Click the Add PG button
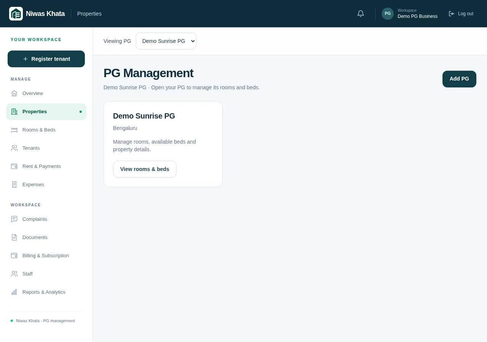The height and width of the screenshot is (342, 487). click(459, 79)
